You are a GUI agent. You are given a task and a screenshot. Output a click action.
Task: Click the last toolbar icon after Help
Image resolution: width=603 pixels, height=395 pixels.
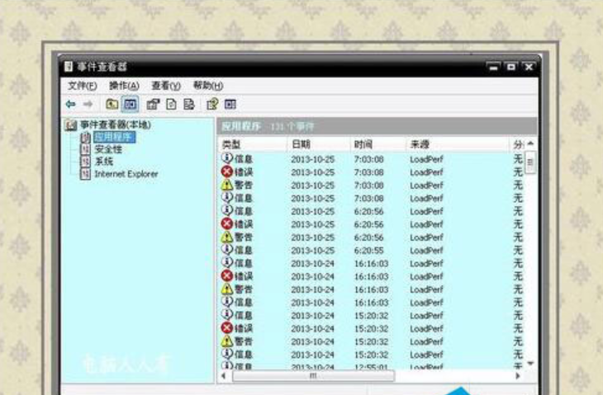(230, 104)
